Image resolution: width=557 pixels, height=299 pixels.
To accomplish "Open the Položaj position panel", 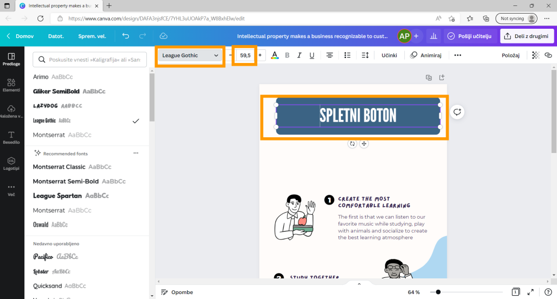I will point(510,55).
